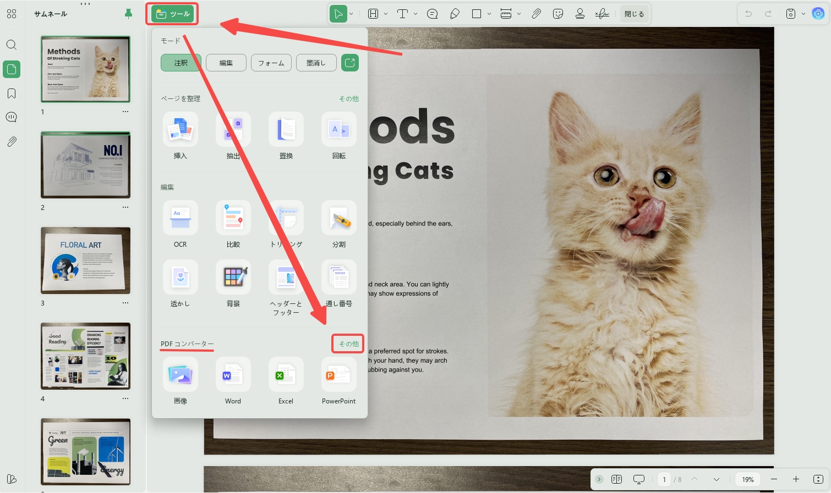Select the cursor select tool
Image resolution: width=831 pixels, height=493 pixels.
(338, 14)
